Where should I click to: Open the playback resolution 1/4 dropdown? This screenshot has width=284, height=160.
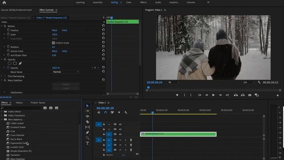(248, 82)
